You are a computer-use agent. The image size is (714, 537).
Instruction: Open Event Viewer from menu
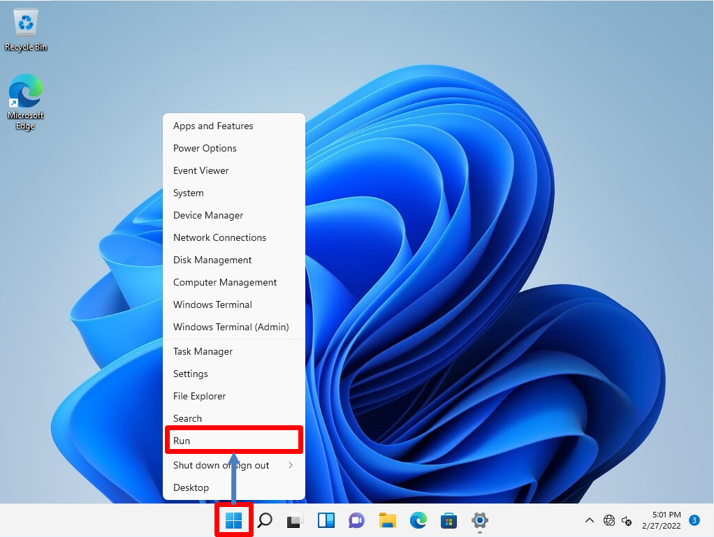pos(233,170)
